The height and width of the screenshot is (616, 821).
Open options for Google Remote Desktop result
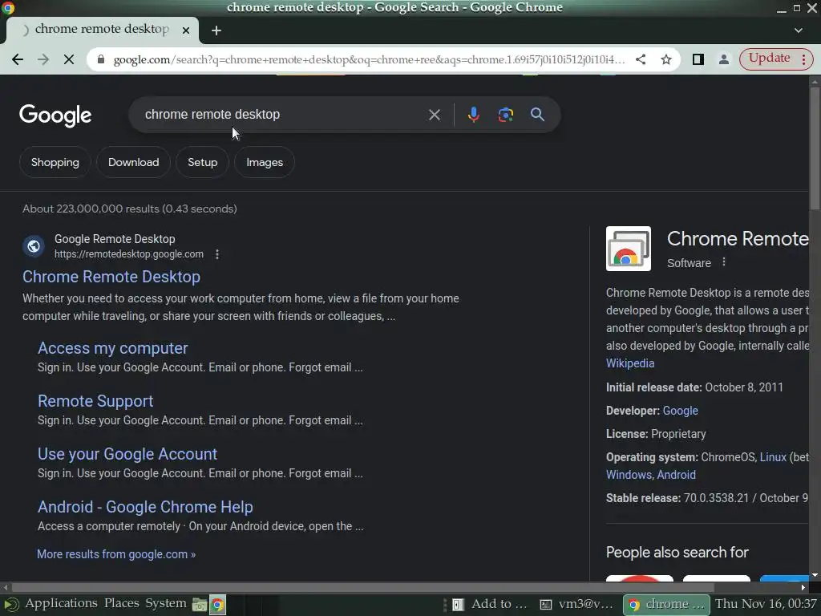click(217, 254)
